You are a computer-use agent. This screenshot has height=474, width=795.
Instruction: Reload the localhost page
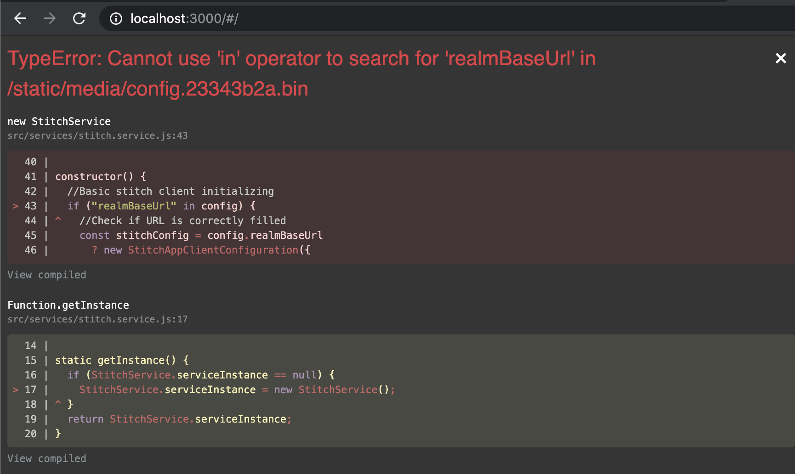coord(79,18)
